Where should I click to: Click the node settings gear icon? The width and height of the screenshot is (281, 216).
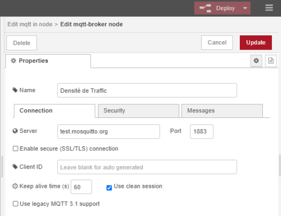click(x=256, y=61)
